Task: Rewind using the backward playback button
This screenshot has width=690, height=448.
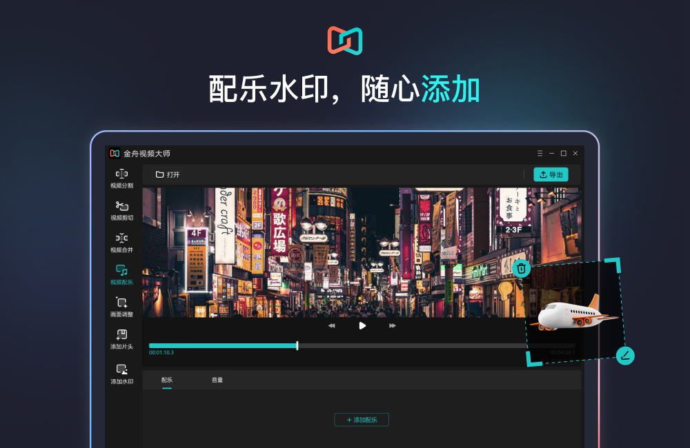Action: point(332,325)
